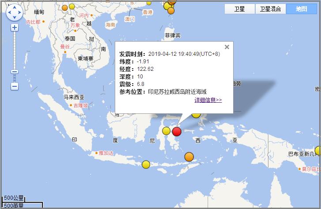Click the yellow marker south of Java

146,165
